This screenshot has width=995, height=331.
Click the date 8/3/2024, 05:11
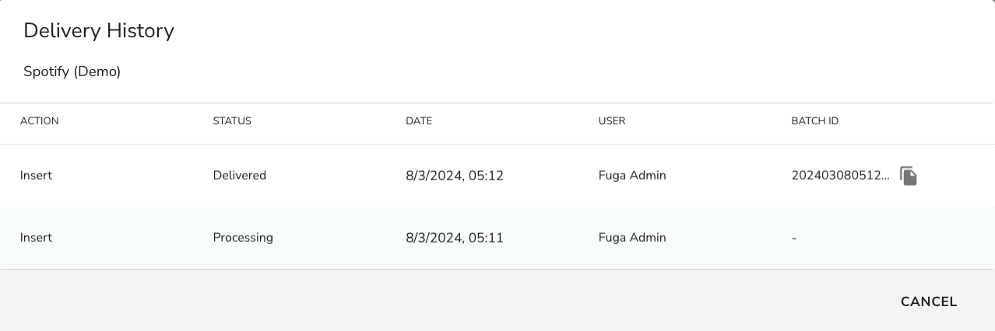click(x=455, y=238)
